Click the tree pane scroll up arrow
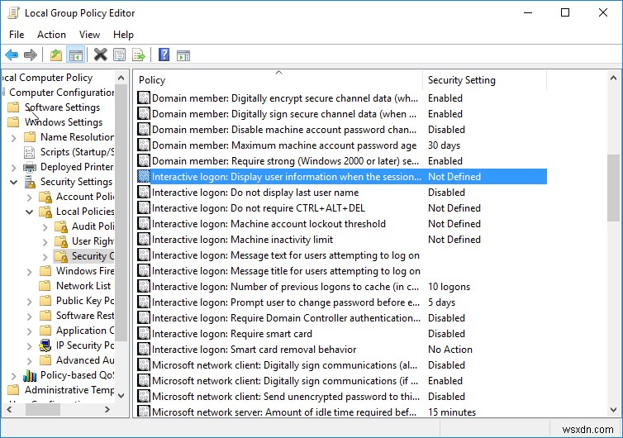 click(121, 78)
